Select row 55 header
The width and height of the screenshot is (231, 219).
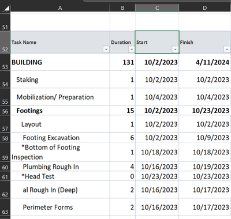point(5,97)
